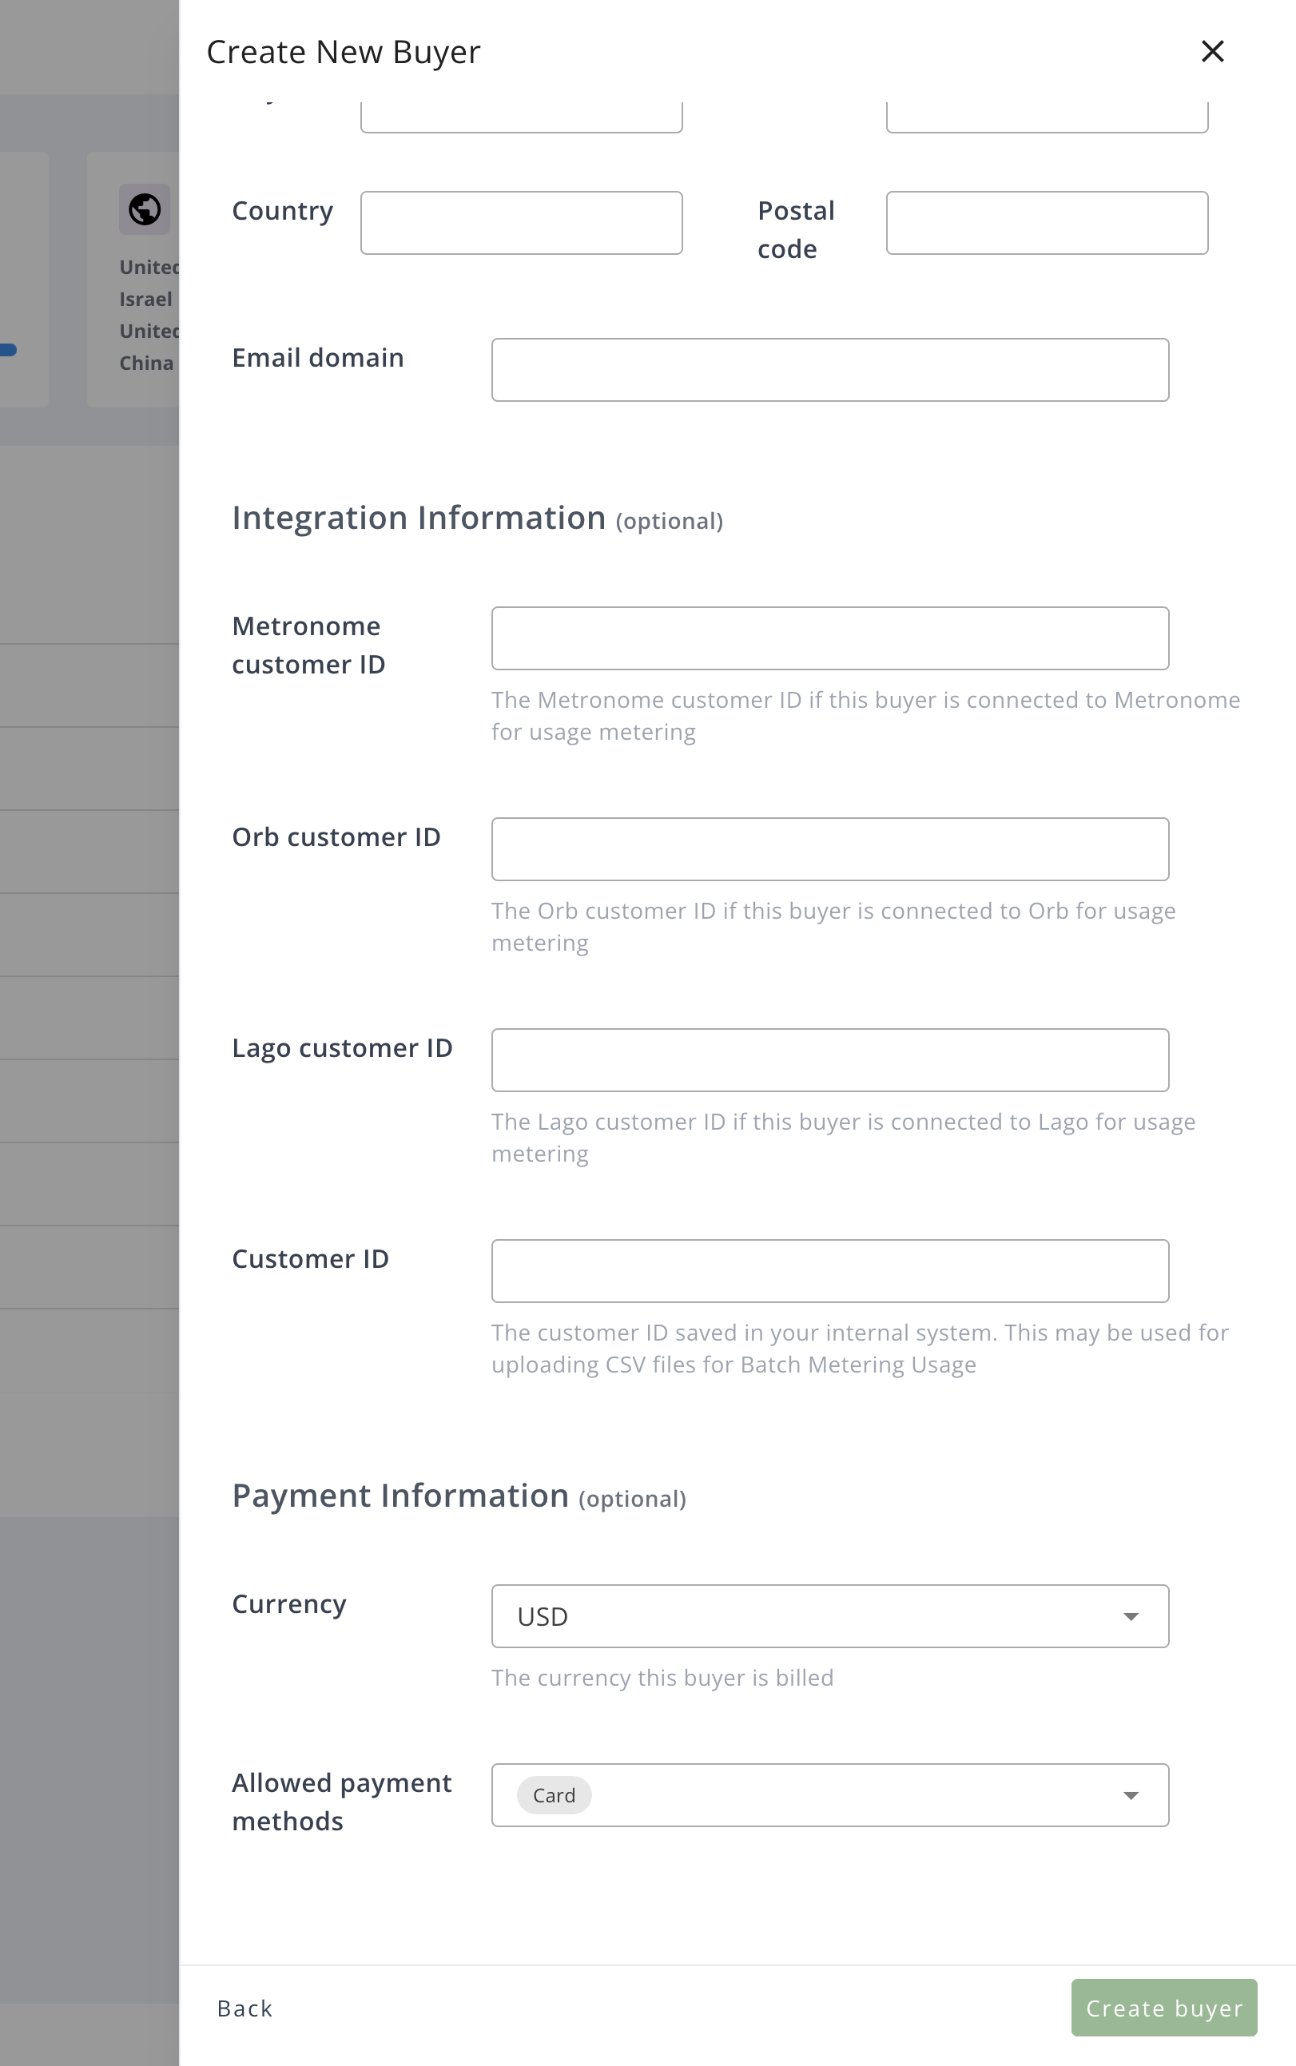Click the Create buyer button
Screen dimensions: 1296x2066
[x=1163, y=2008]
